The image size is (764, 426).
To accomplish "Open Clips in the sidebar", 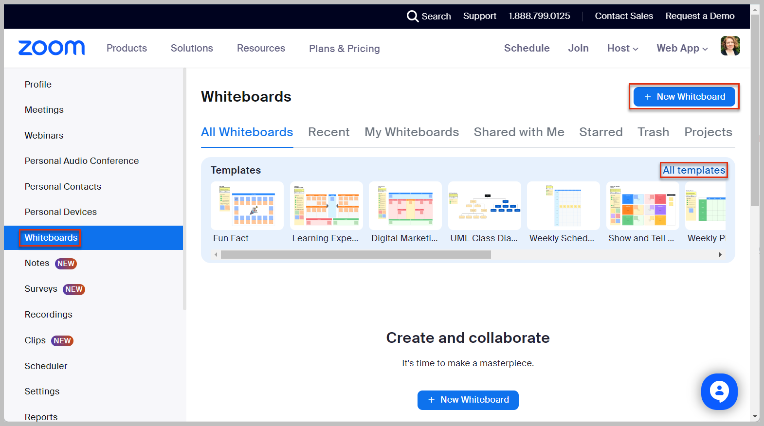I will (x=35, y=340).
